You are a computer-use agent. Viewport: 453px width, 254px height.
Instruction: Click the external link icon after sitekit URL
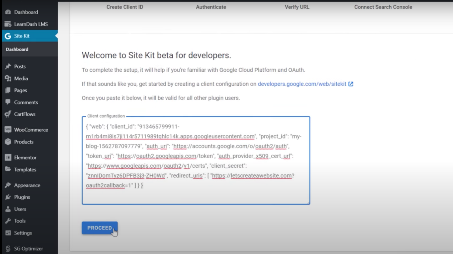pyautogui.click(x=351, y=84)
